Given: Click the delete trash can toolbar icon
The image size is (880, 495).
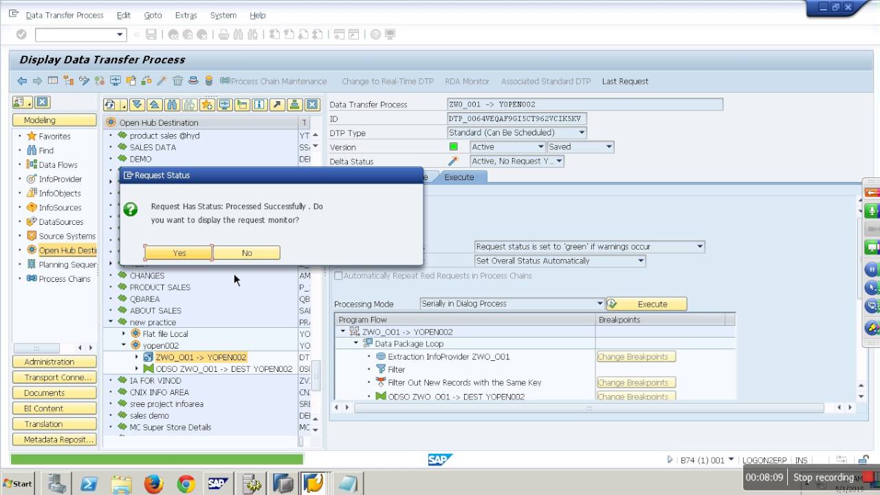Looking at the screenshot, I should 177,81.
